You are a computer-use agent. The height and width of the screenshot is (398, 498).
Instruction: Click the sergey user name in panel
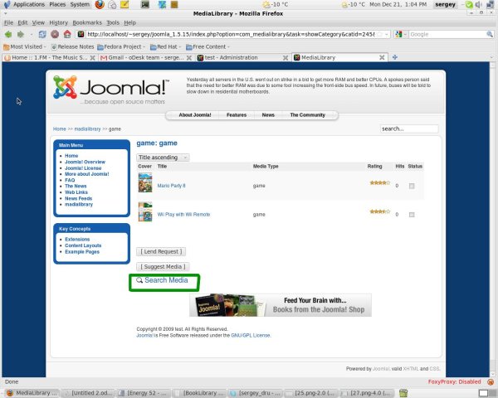pos(445,4)
